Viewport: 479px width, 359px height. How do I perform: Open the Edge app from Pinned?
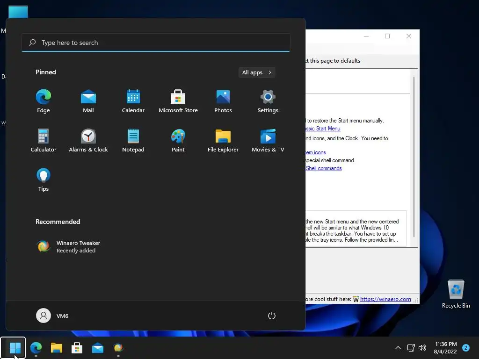(x=44, y=101)
